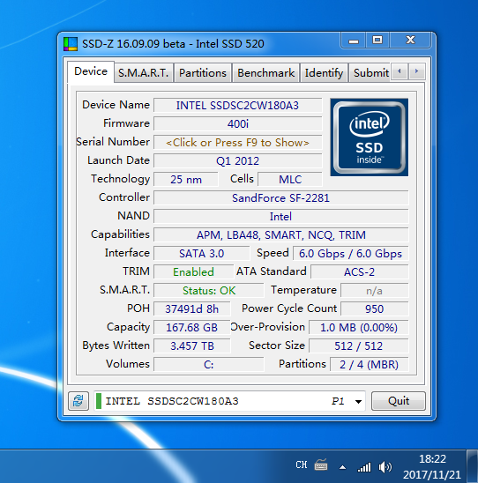Screen dimensions: 478x483
Task: Click the Power Cycle Count value 950
Action: click(375, 309)
